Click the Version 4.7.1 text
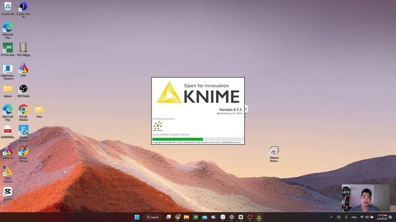Screen dimensions: 396x222 pos(230,110)
